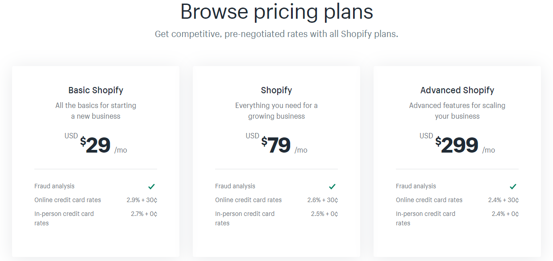Select the Shopify plan title
This screenshot has width=553, height=261.
pyautogui.click(x=276, y=90)
